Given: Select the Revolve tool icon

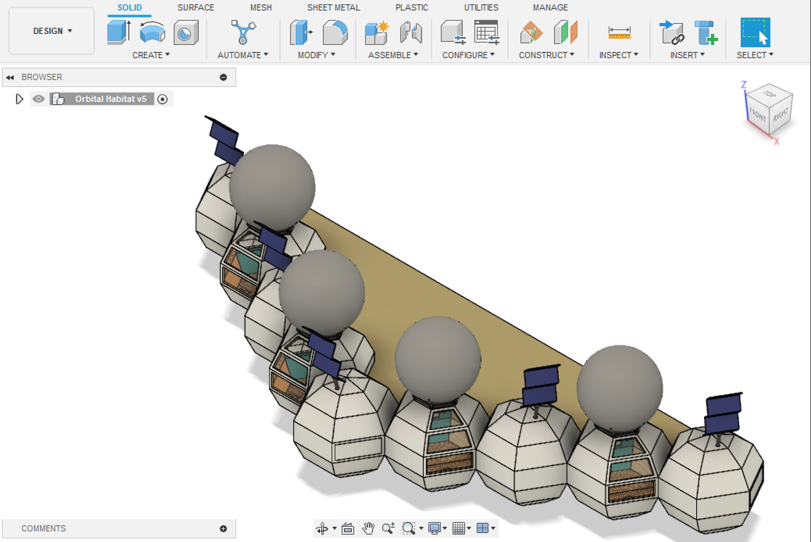Looking at the screenshot, I should pos(152,32).
